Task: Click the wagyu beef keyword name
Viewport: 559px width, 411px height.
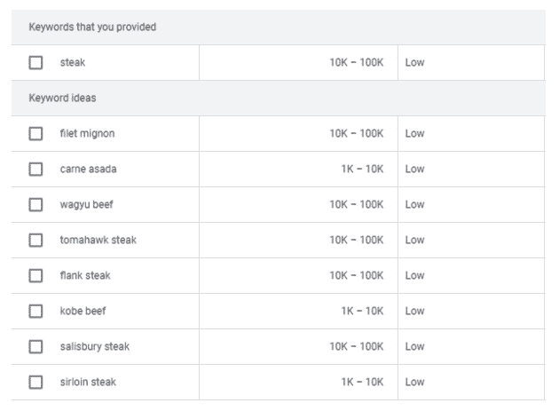Action: coord(86,205)
